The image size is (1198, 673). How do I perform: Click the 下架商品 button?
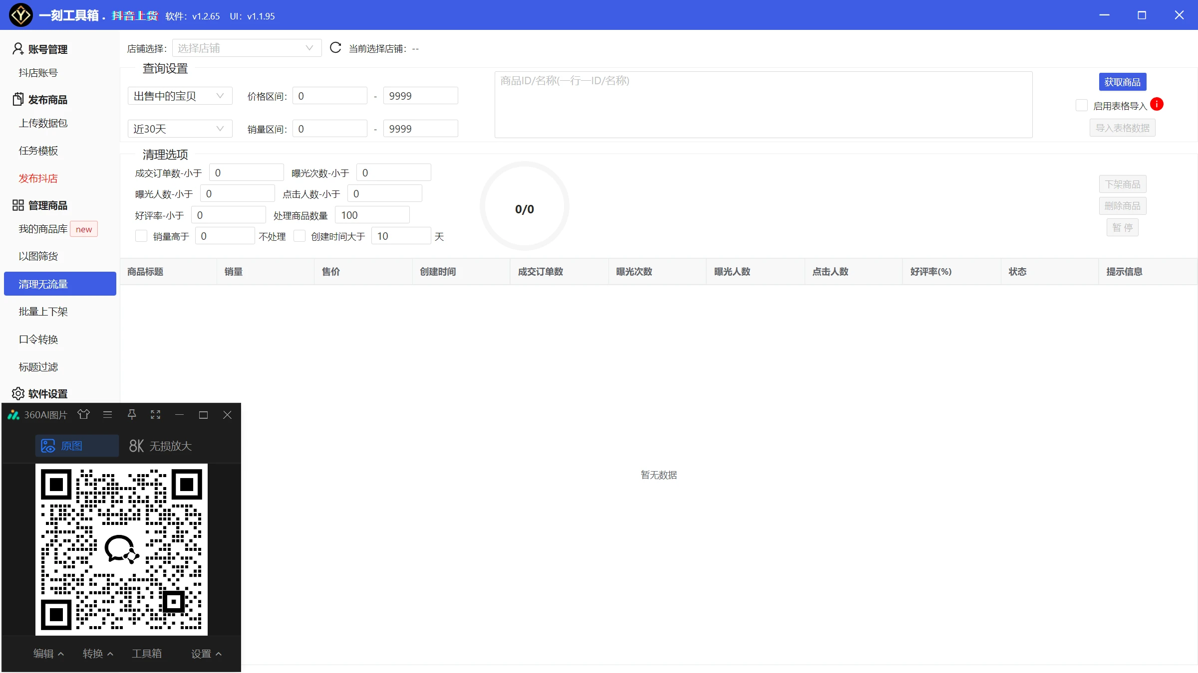coord(1123,184)
